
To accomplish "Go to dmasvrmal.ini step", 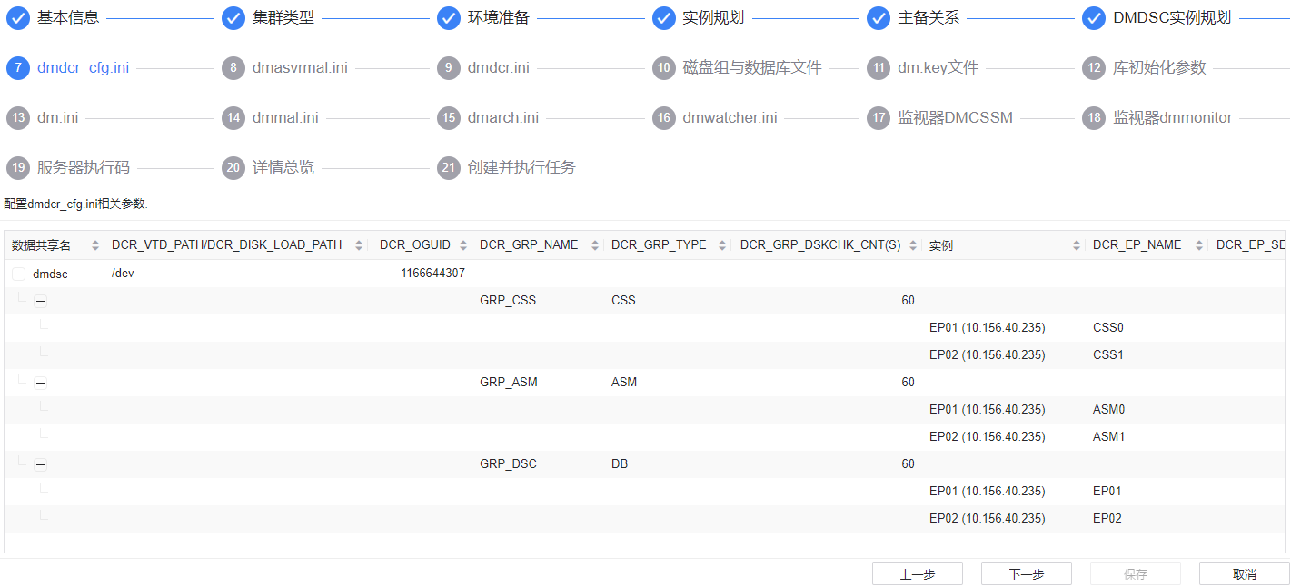I will pos(300,68).
